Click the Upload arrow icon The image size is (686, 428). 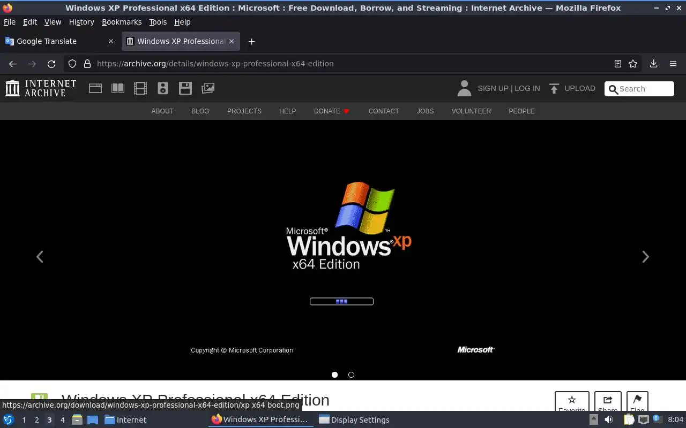click(554, 88)
